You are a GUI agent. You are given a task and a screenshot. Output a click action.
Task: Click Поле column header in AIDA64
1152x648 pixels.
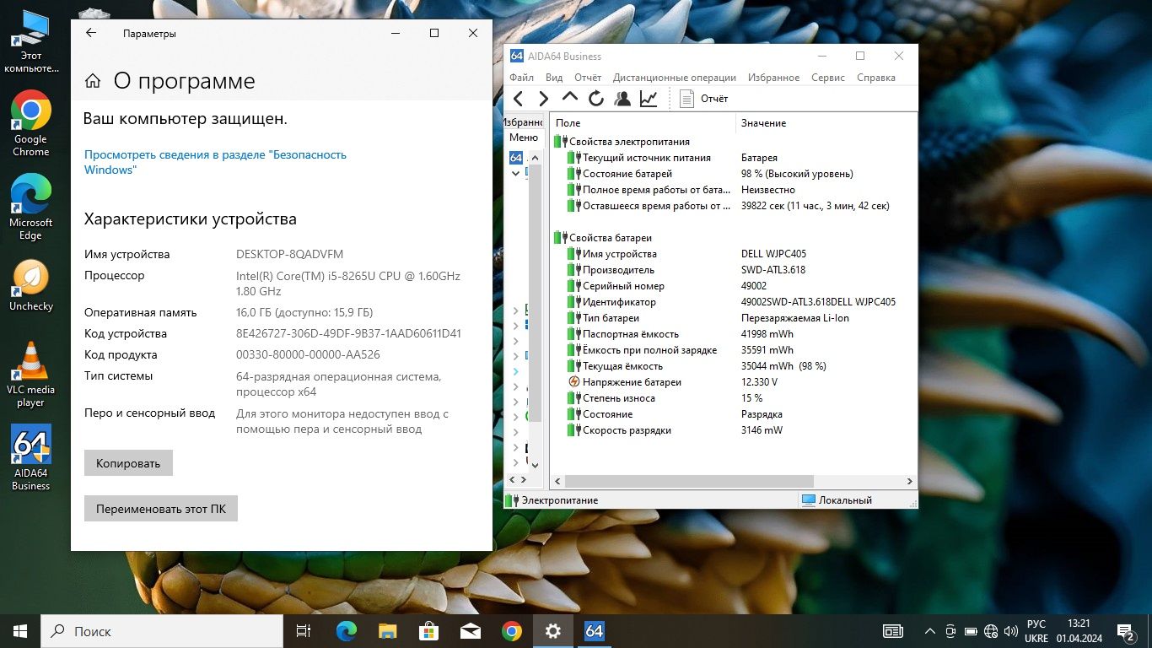pos(643,123)
